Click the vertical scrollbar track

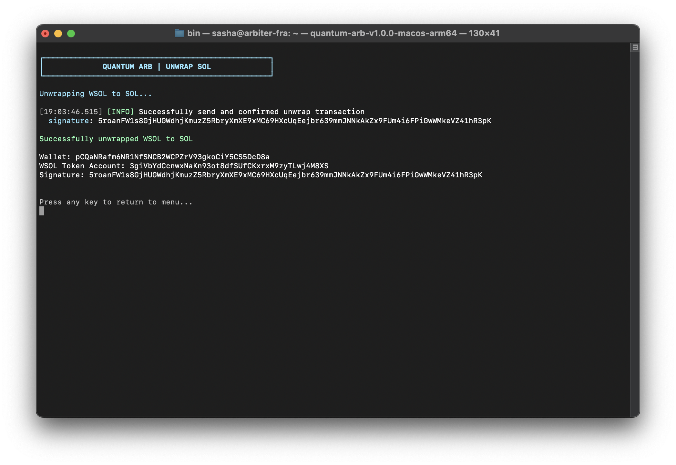click(635, 232)
